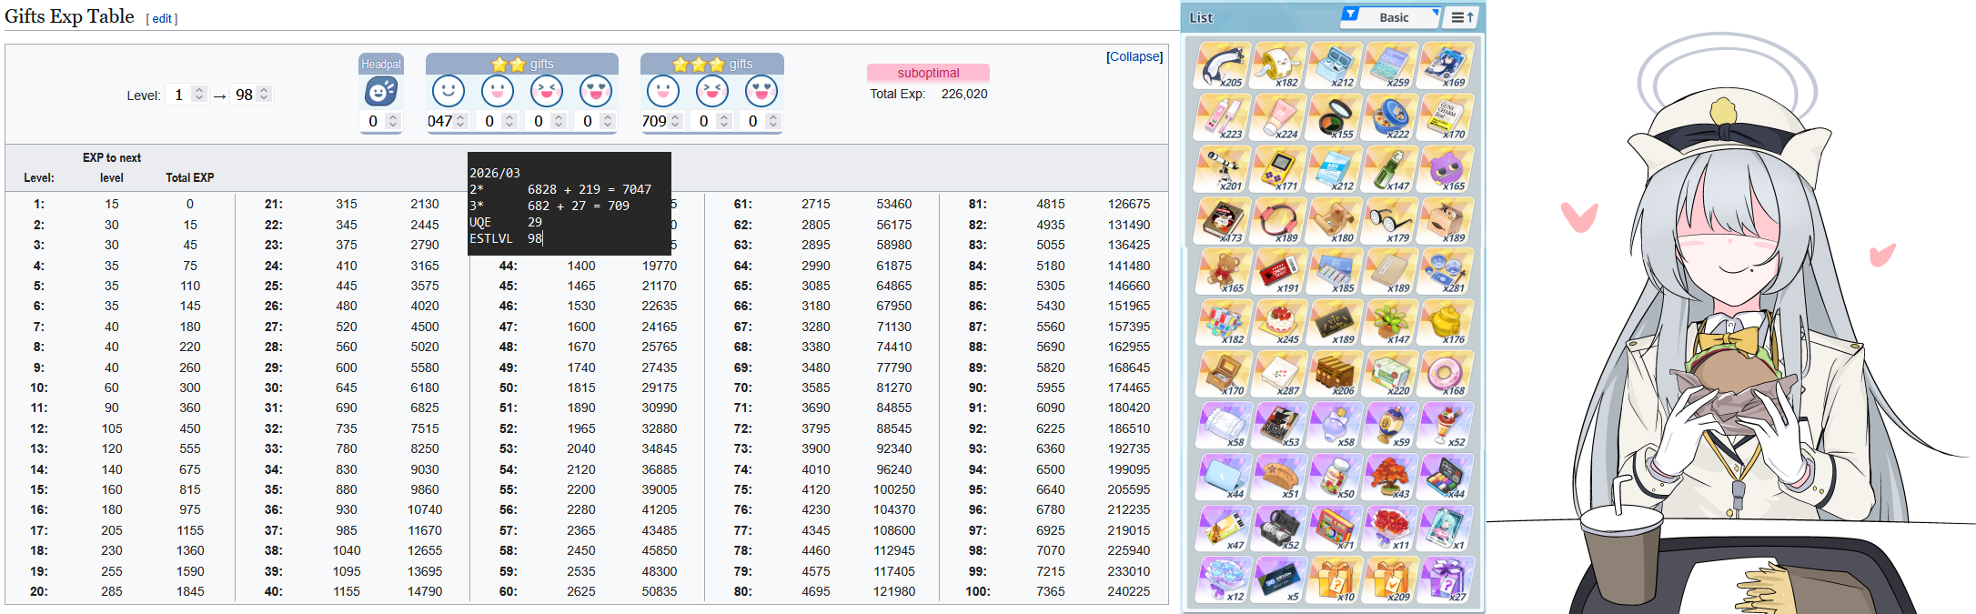This screenshot has width=1976, height=614.
Task: Click the level 50 row label
Action: 508,388
